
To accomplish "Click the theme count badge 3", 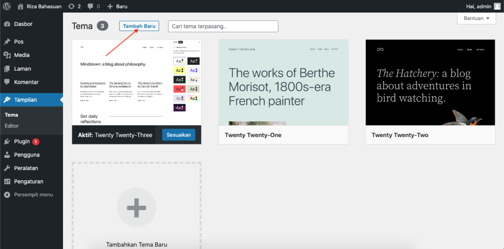I will (102, 26).
